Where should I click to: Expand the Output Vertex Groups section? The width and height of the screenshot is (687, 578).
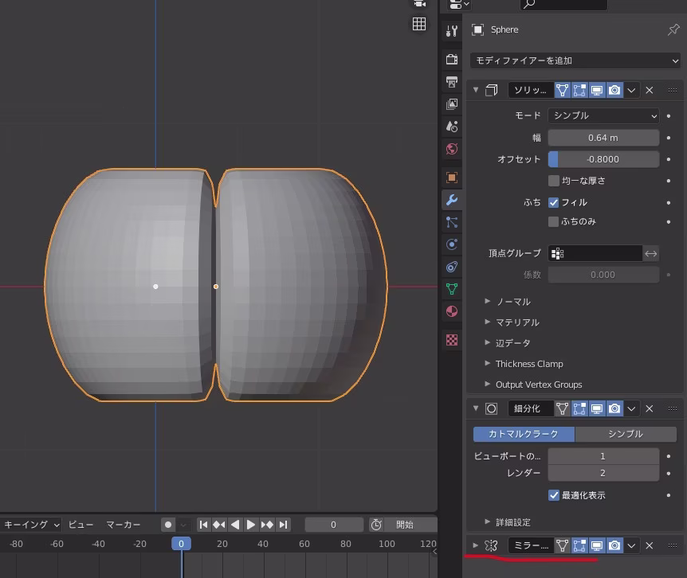(534, 385)
